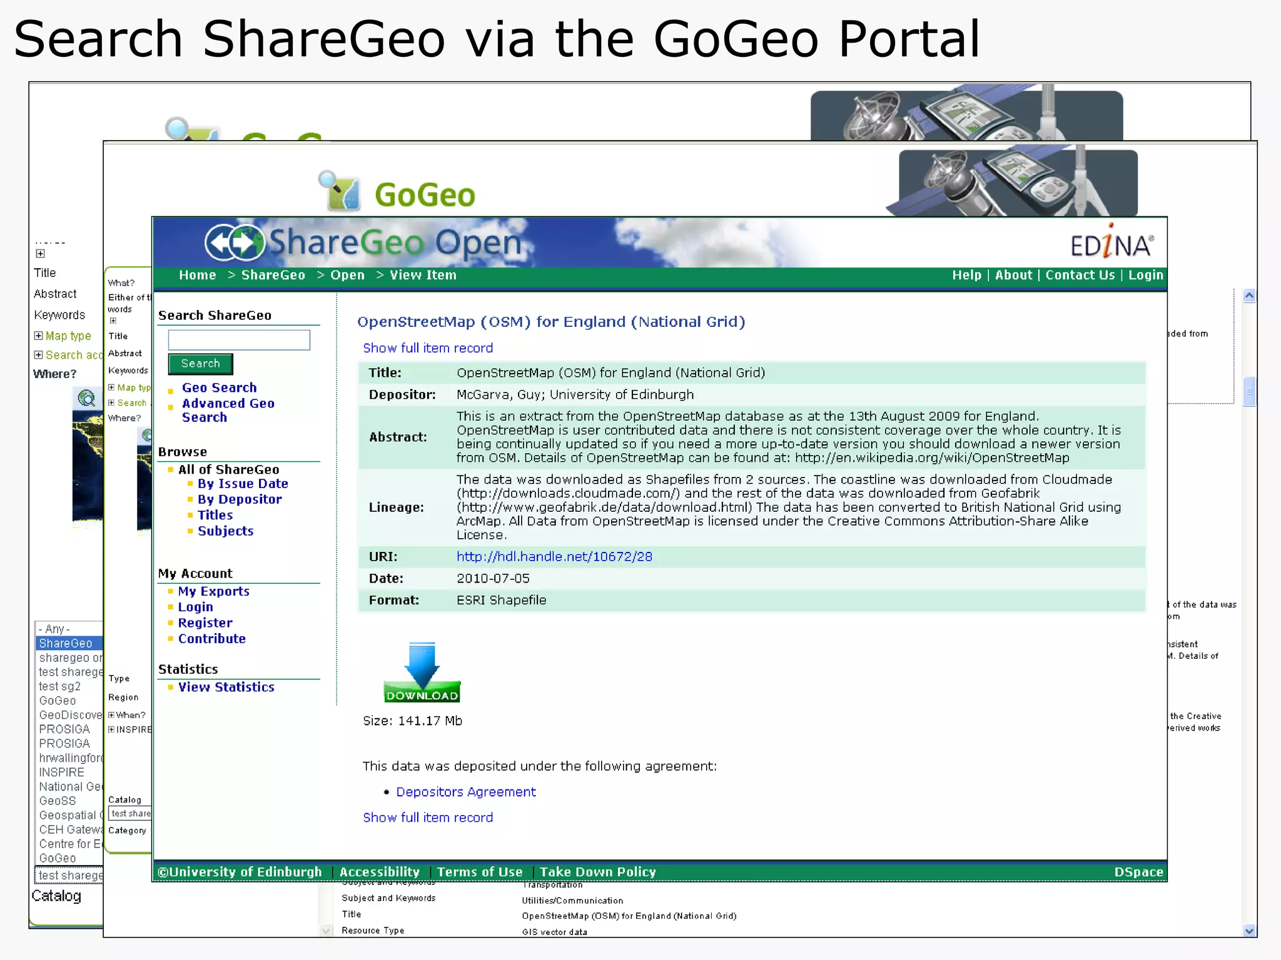Expand Map type in back GoGeo window

(x=38, y=336)
